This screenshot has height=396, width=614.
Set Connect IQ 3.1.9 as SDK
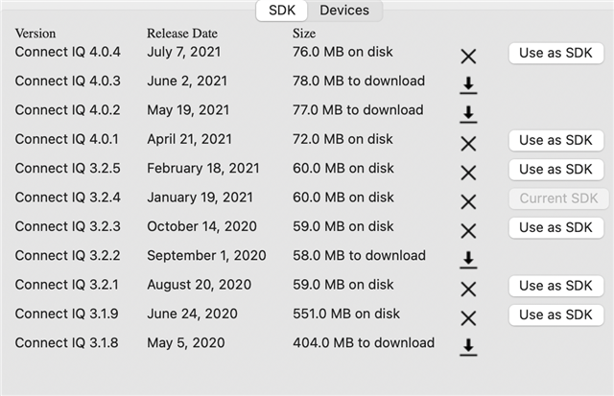555,314
